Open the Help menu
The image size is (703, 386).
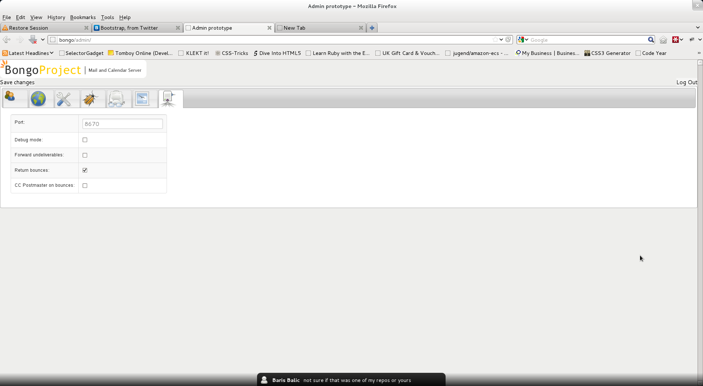click(x=125, y=17)
